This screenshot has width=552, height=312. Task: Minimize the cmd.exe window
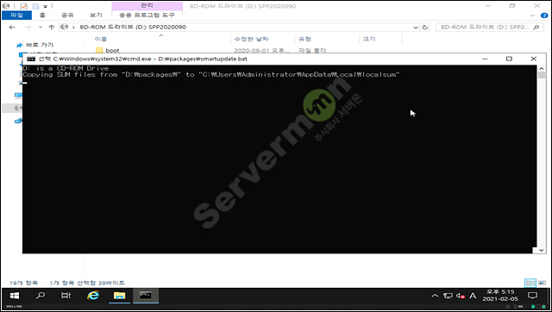coord(485,59)
